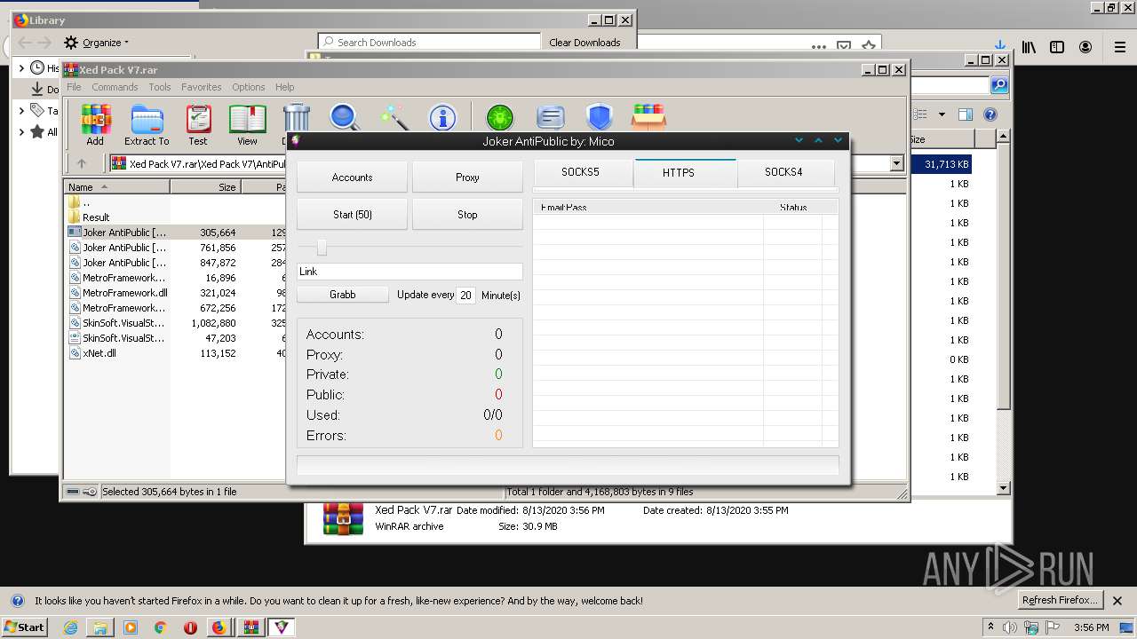Screen dimensions: 1137x639
Task: Click the Firefox downloads arrow icon
Action: click(x=1000, y=46)
